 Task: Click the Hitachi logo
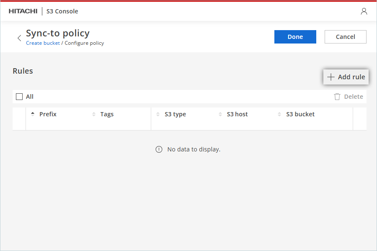[23, 11]
